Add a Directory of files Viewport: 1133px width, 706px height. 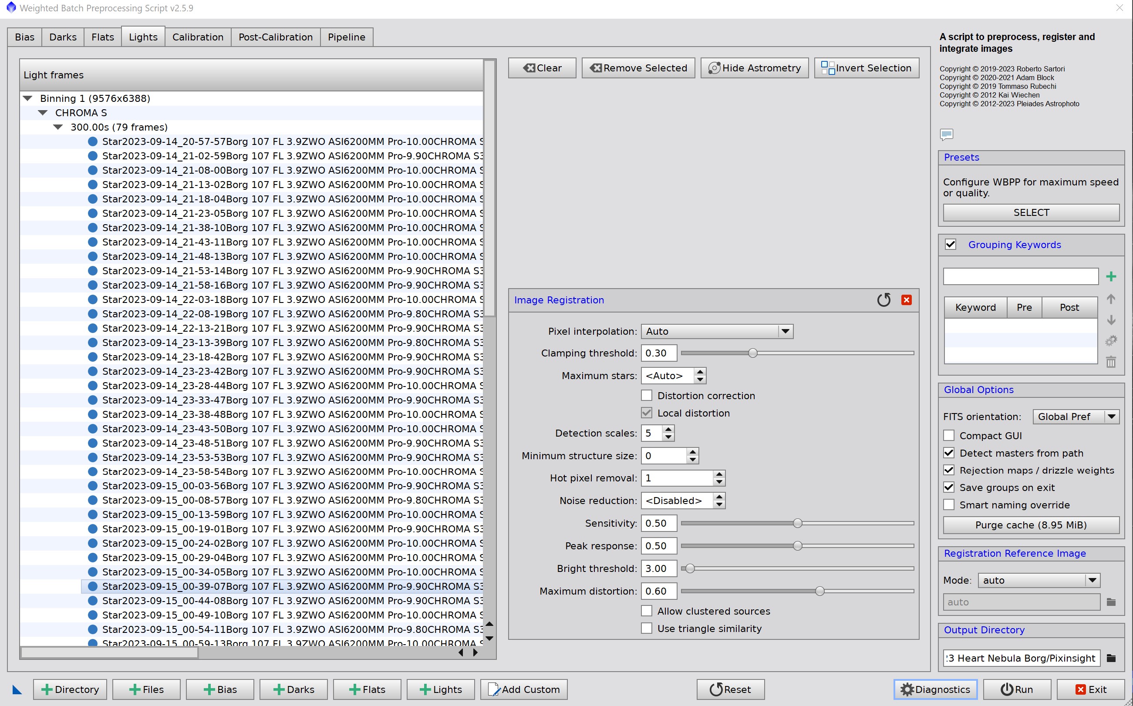70,689
